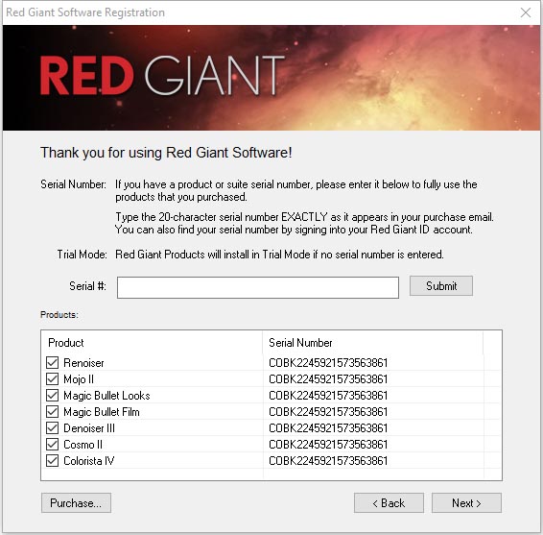Toggle the Renoiser product checkbox
543x535 pixels.
pyautogui.click(x=52, y=363)
